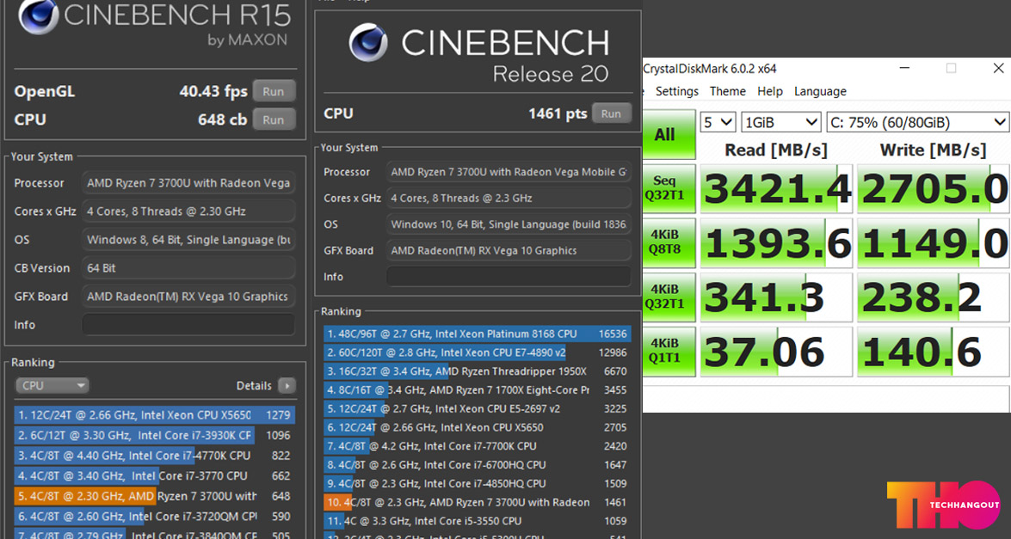
Task: Click the Processor field in Cinebench R15
Action: pyautogui.click(x=188, y=183)
